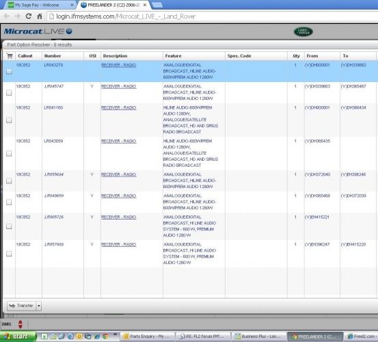Screen dimensions: 378x342
Task: Click the address bar URL field
Action: tap(212, 16)
